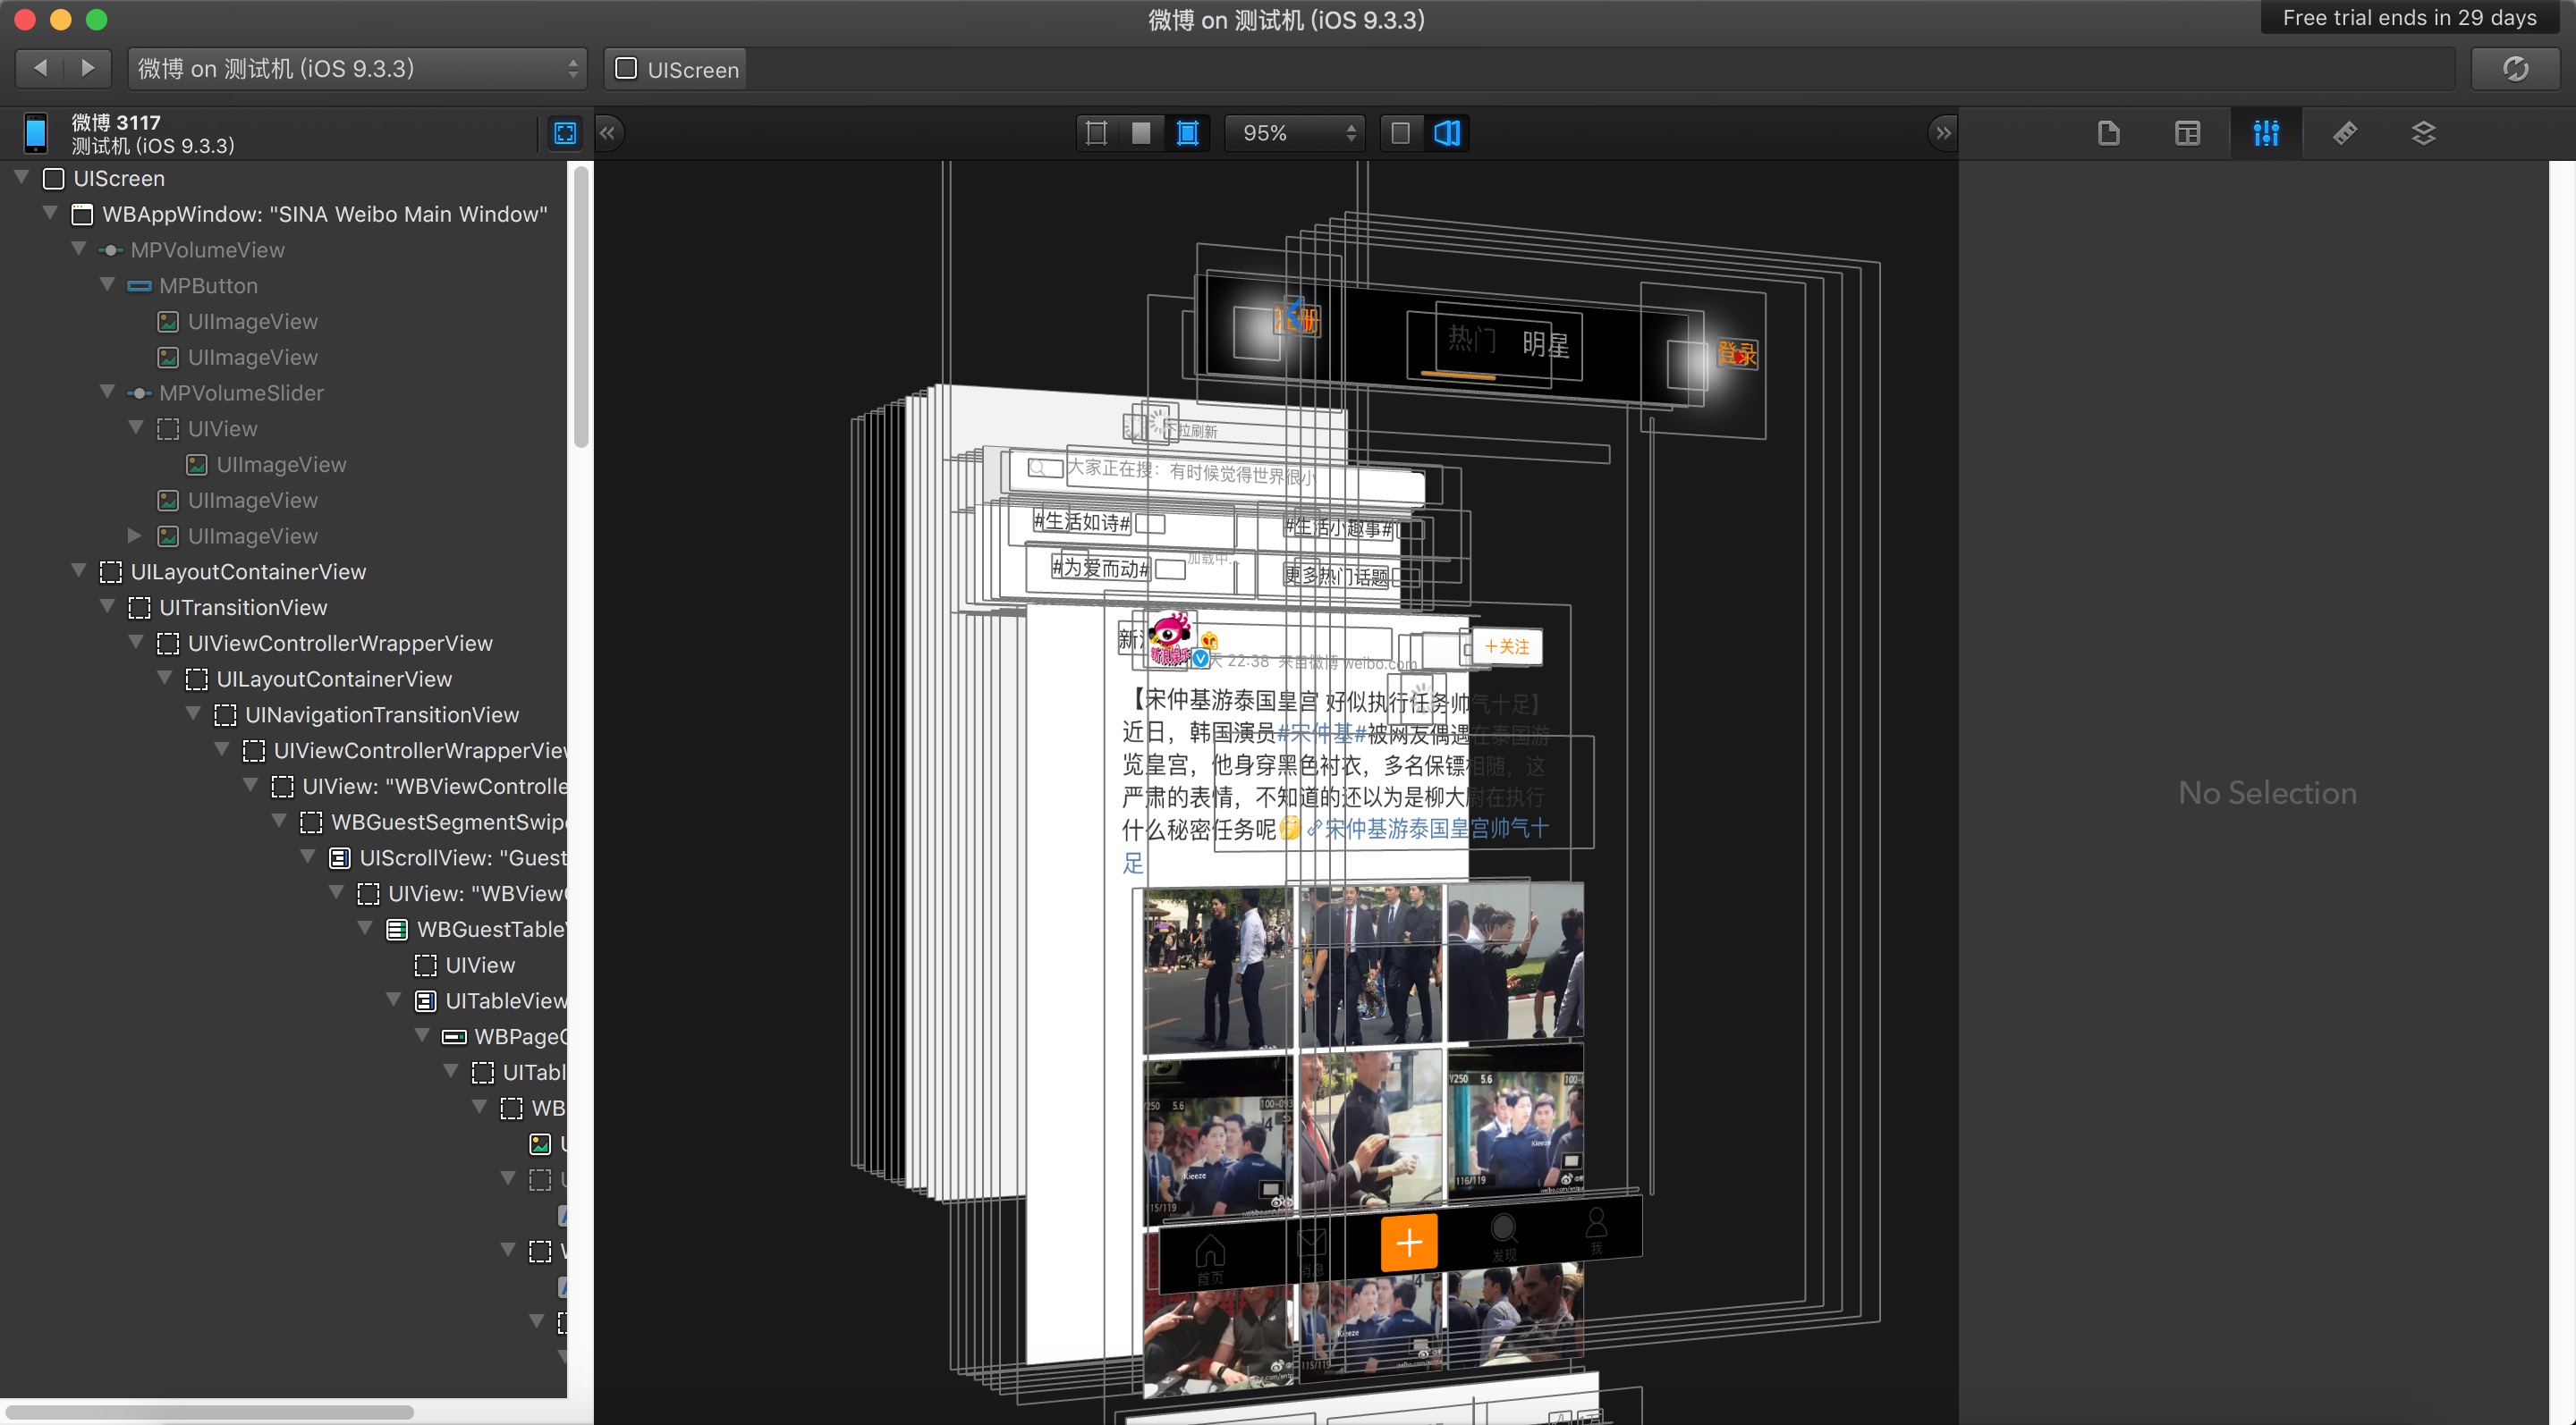Open the Ruler/measurement inspector tab
This screenshot has width=2576, height=1425.
click(x=2345, y=133)
